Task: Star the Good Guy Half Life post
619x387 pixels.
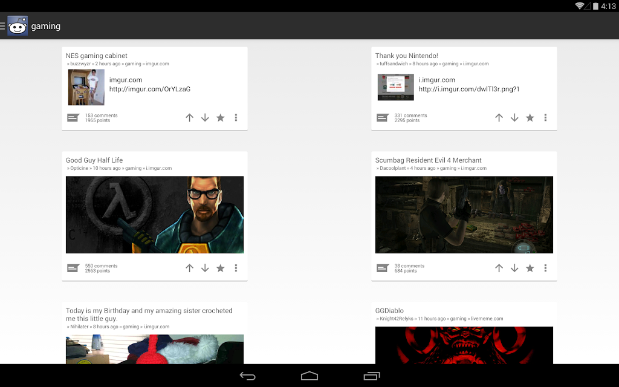Action: [x=220, y=268]
